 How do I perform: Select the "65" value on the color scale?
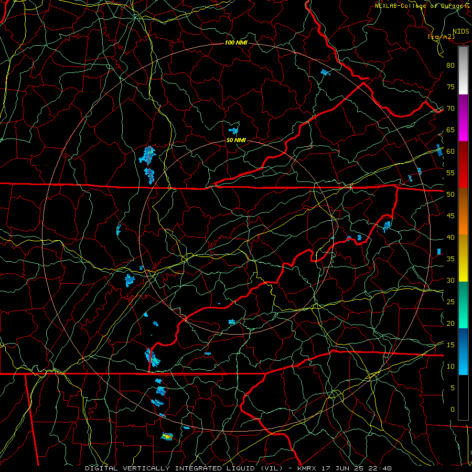[450, 130]
